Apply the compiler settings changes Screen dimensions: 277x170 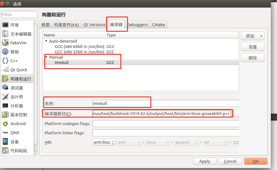click(x=204, y=161)
